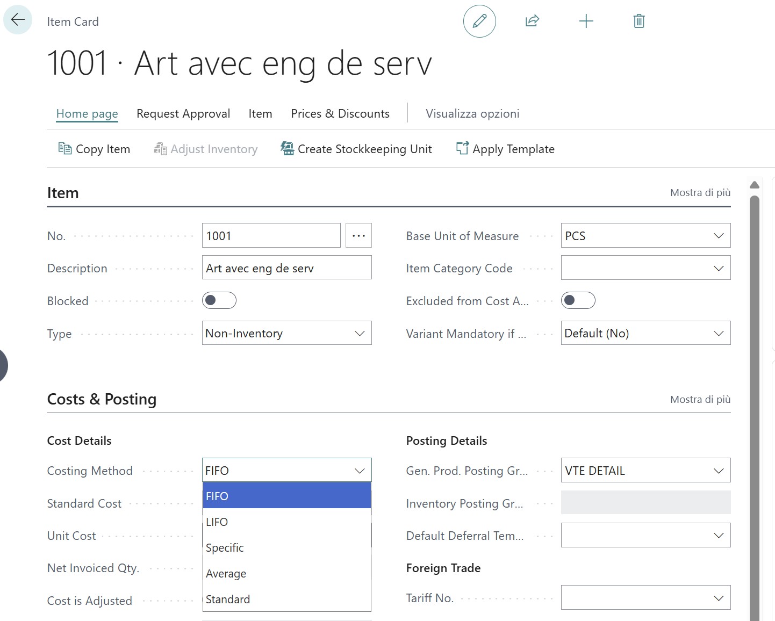Screen dimensions: 775x621
Task: Click the pencil edit icon
Action: pos(479,21)
